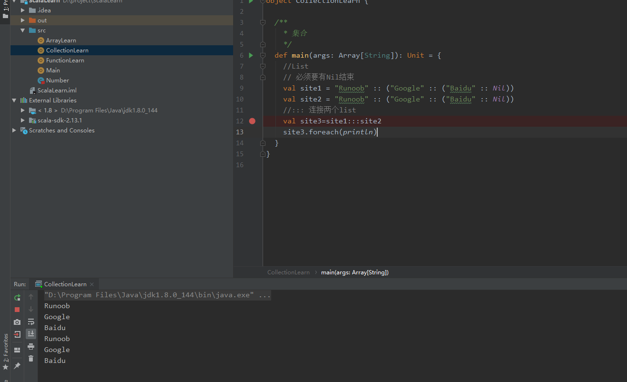Stop the running process (red square)
The width and height of the screenshot is (627, 382).
click(17, 310)
